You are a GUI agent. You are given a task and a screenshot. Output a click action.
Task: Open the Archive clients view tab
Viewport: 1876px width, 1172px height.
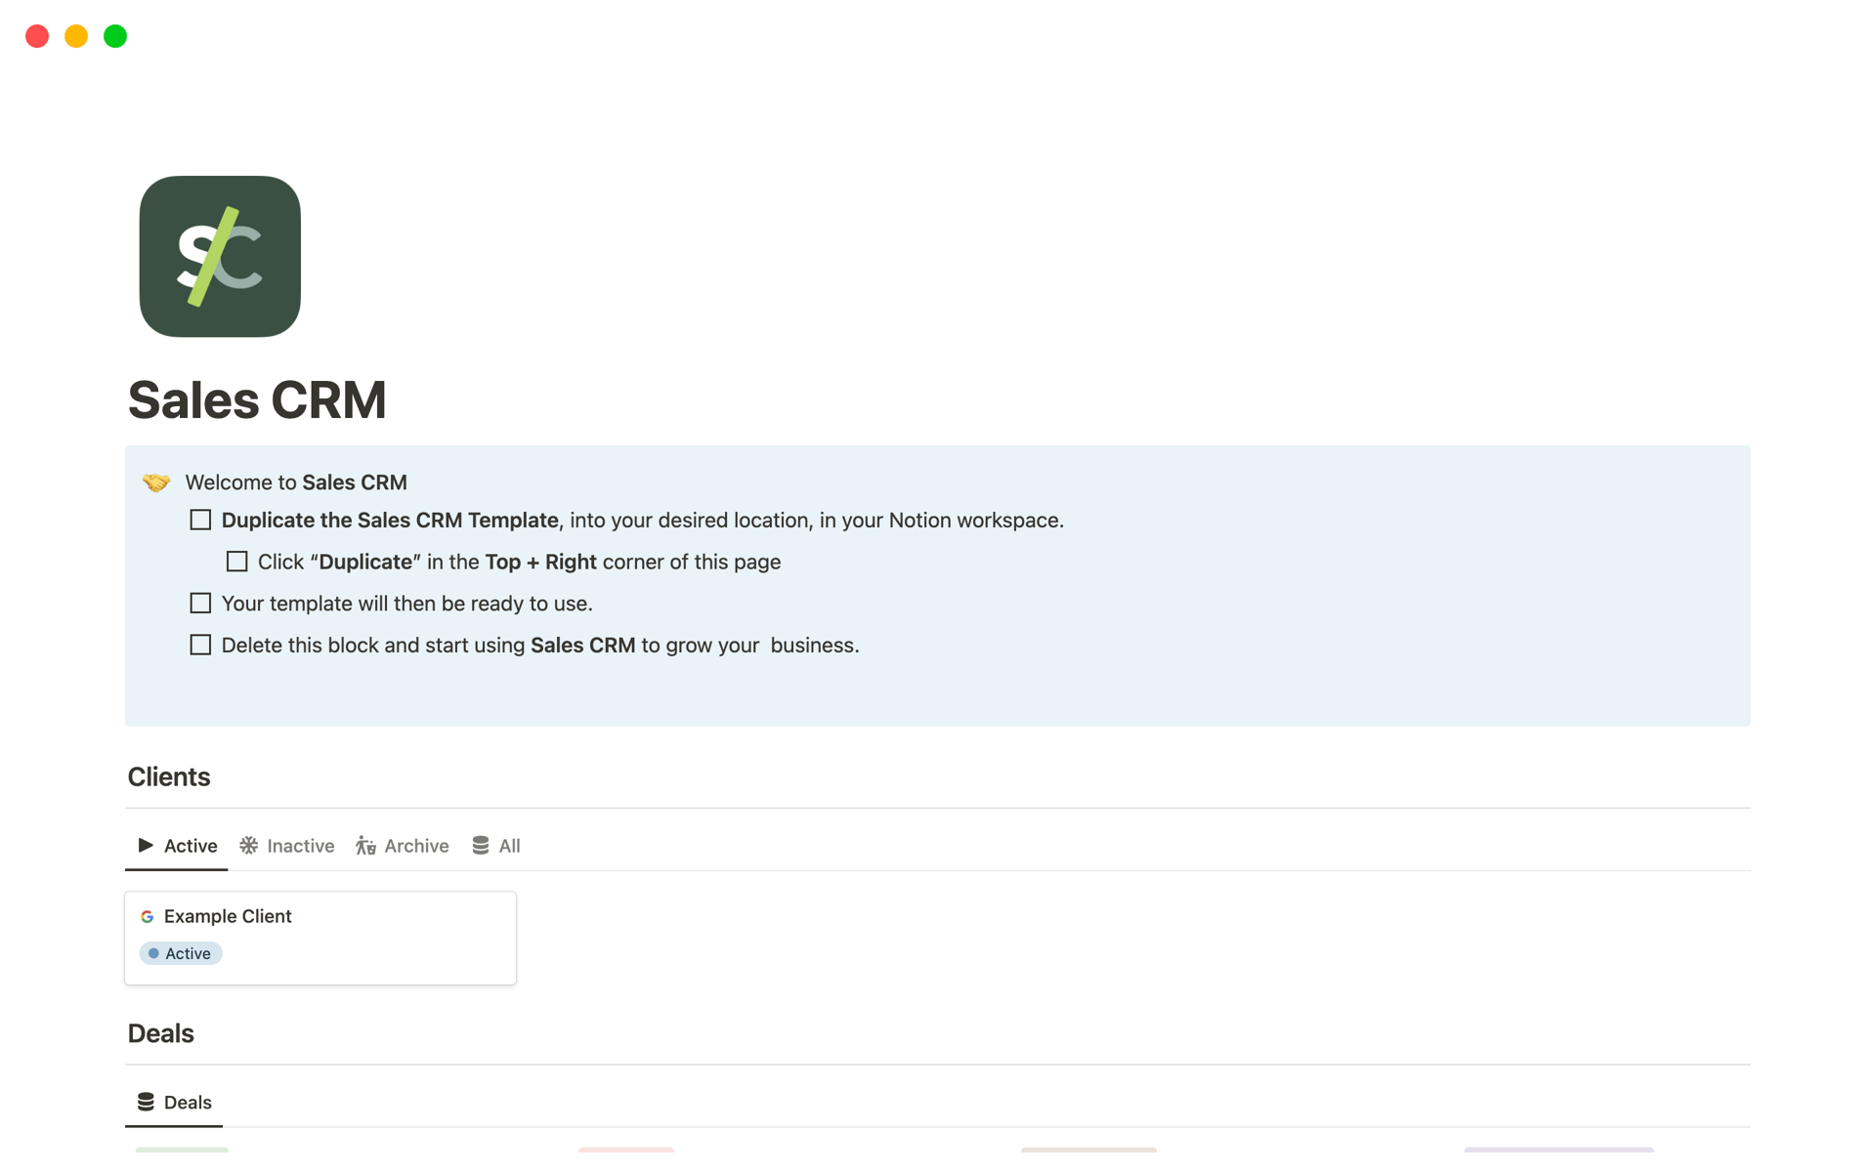[x=416, y=846]
